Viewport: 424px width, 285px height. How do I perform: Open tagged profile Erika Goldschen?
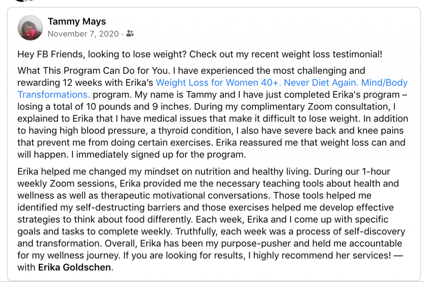(75, 267)
